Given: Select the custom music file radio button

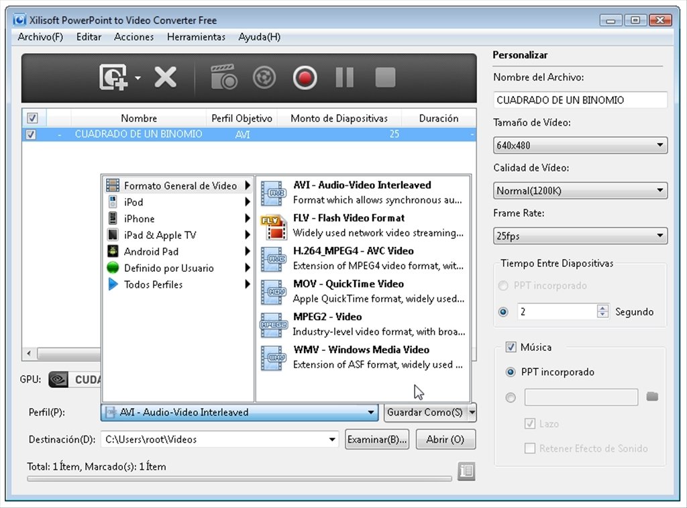Looking at the screenshot, I should point(511,397).
